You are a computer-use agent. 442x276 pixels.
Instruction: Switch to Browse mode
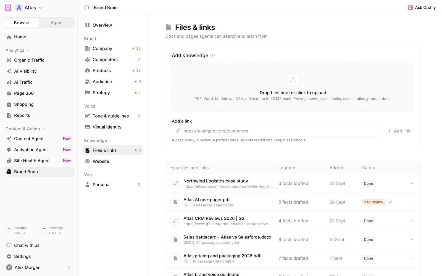pos(22,23)
